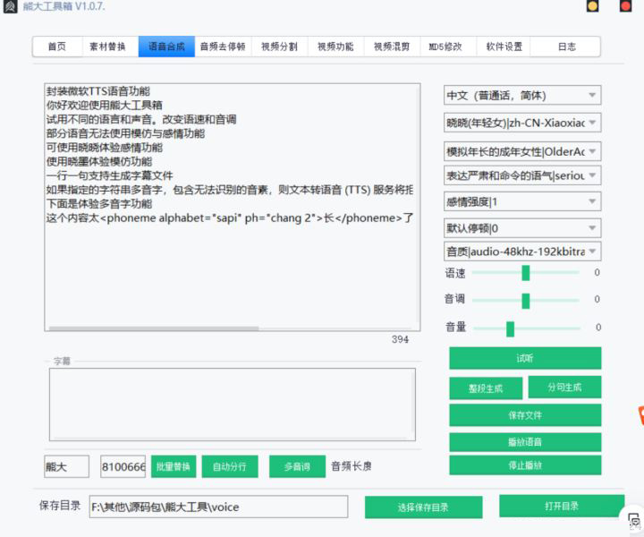The height and width of the screenshot is (537, 644).
Task: Expand the 模拟年长的成年女性 role dropdown
Action: pos(522,151)
